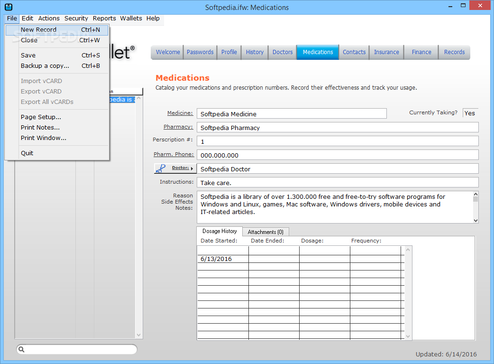Viewport: 494px width, 364px height.
Task: Select Page Setup... menu entry
Action: [x=57, y=117]
